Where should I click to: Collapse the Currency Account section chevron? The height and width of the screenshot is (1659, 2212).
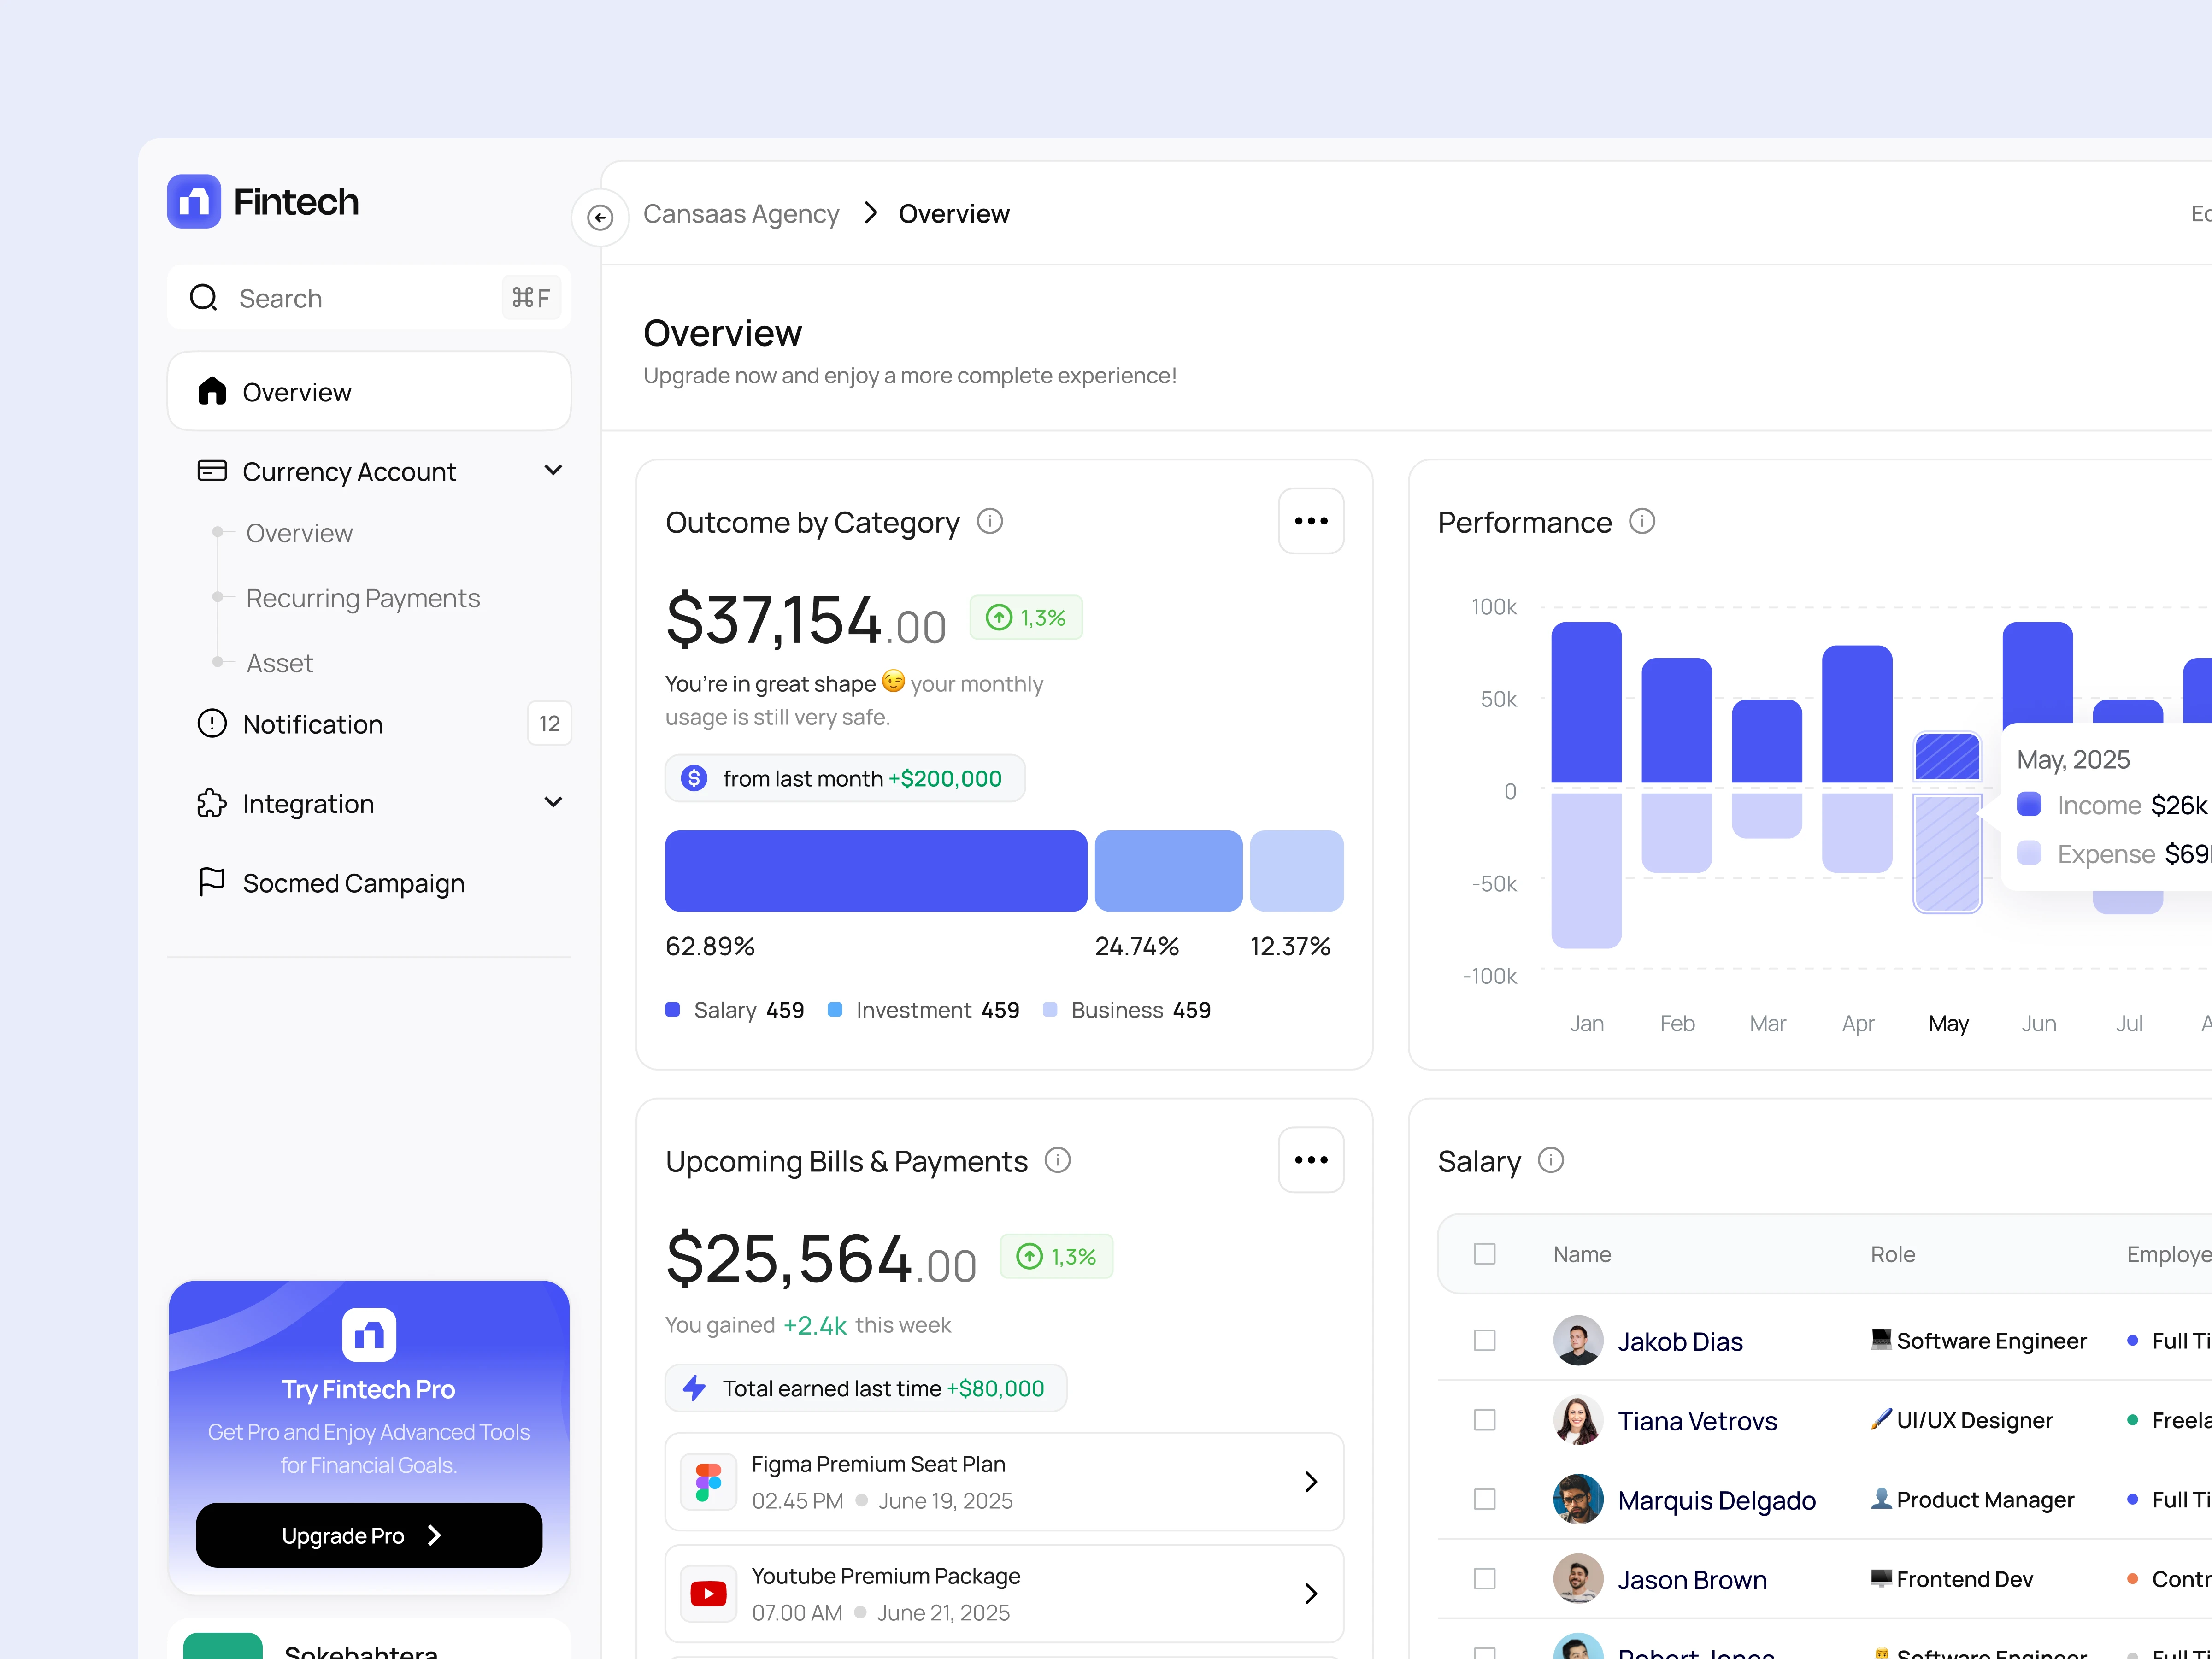tap(553, 470)
